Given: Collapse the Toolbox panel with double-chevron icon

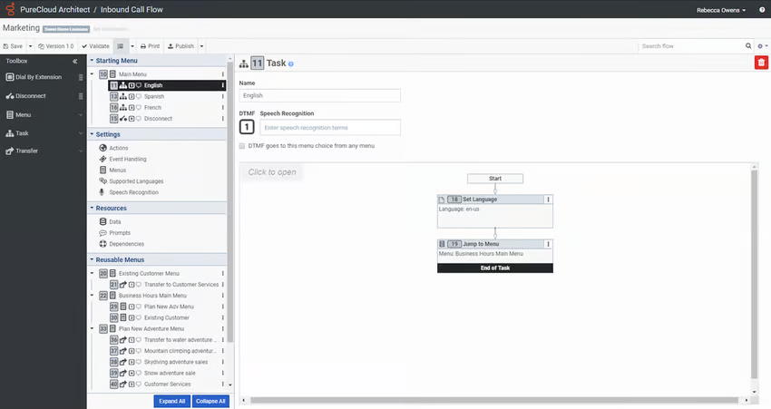Looking at the screenshot, I should pyautogui.click(x=75, y=61).
